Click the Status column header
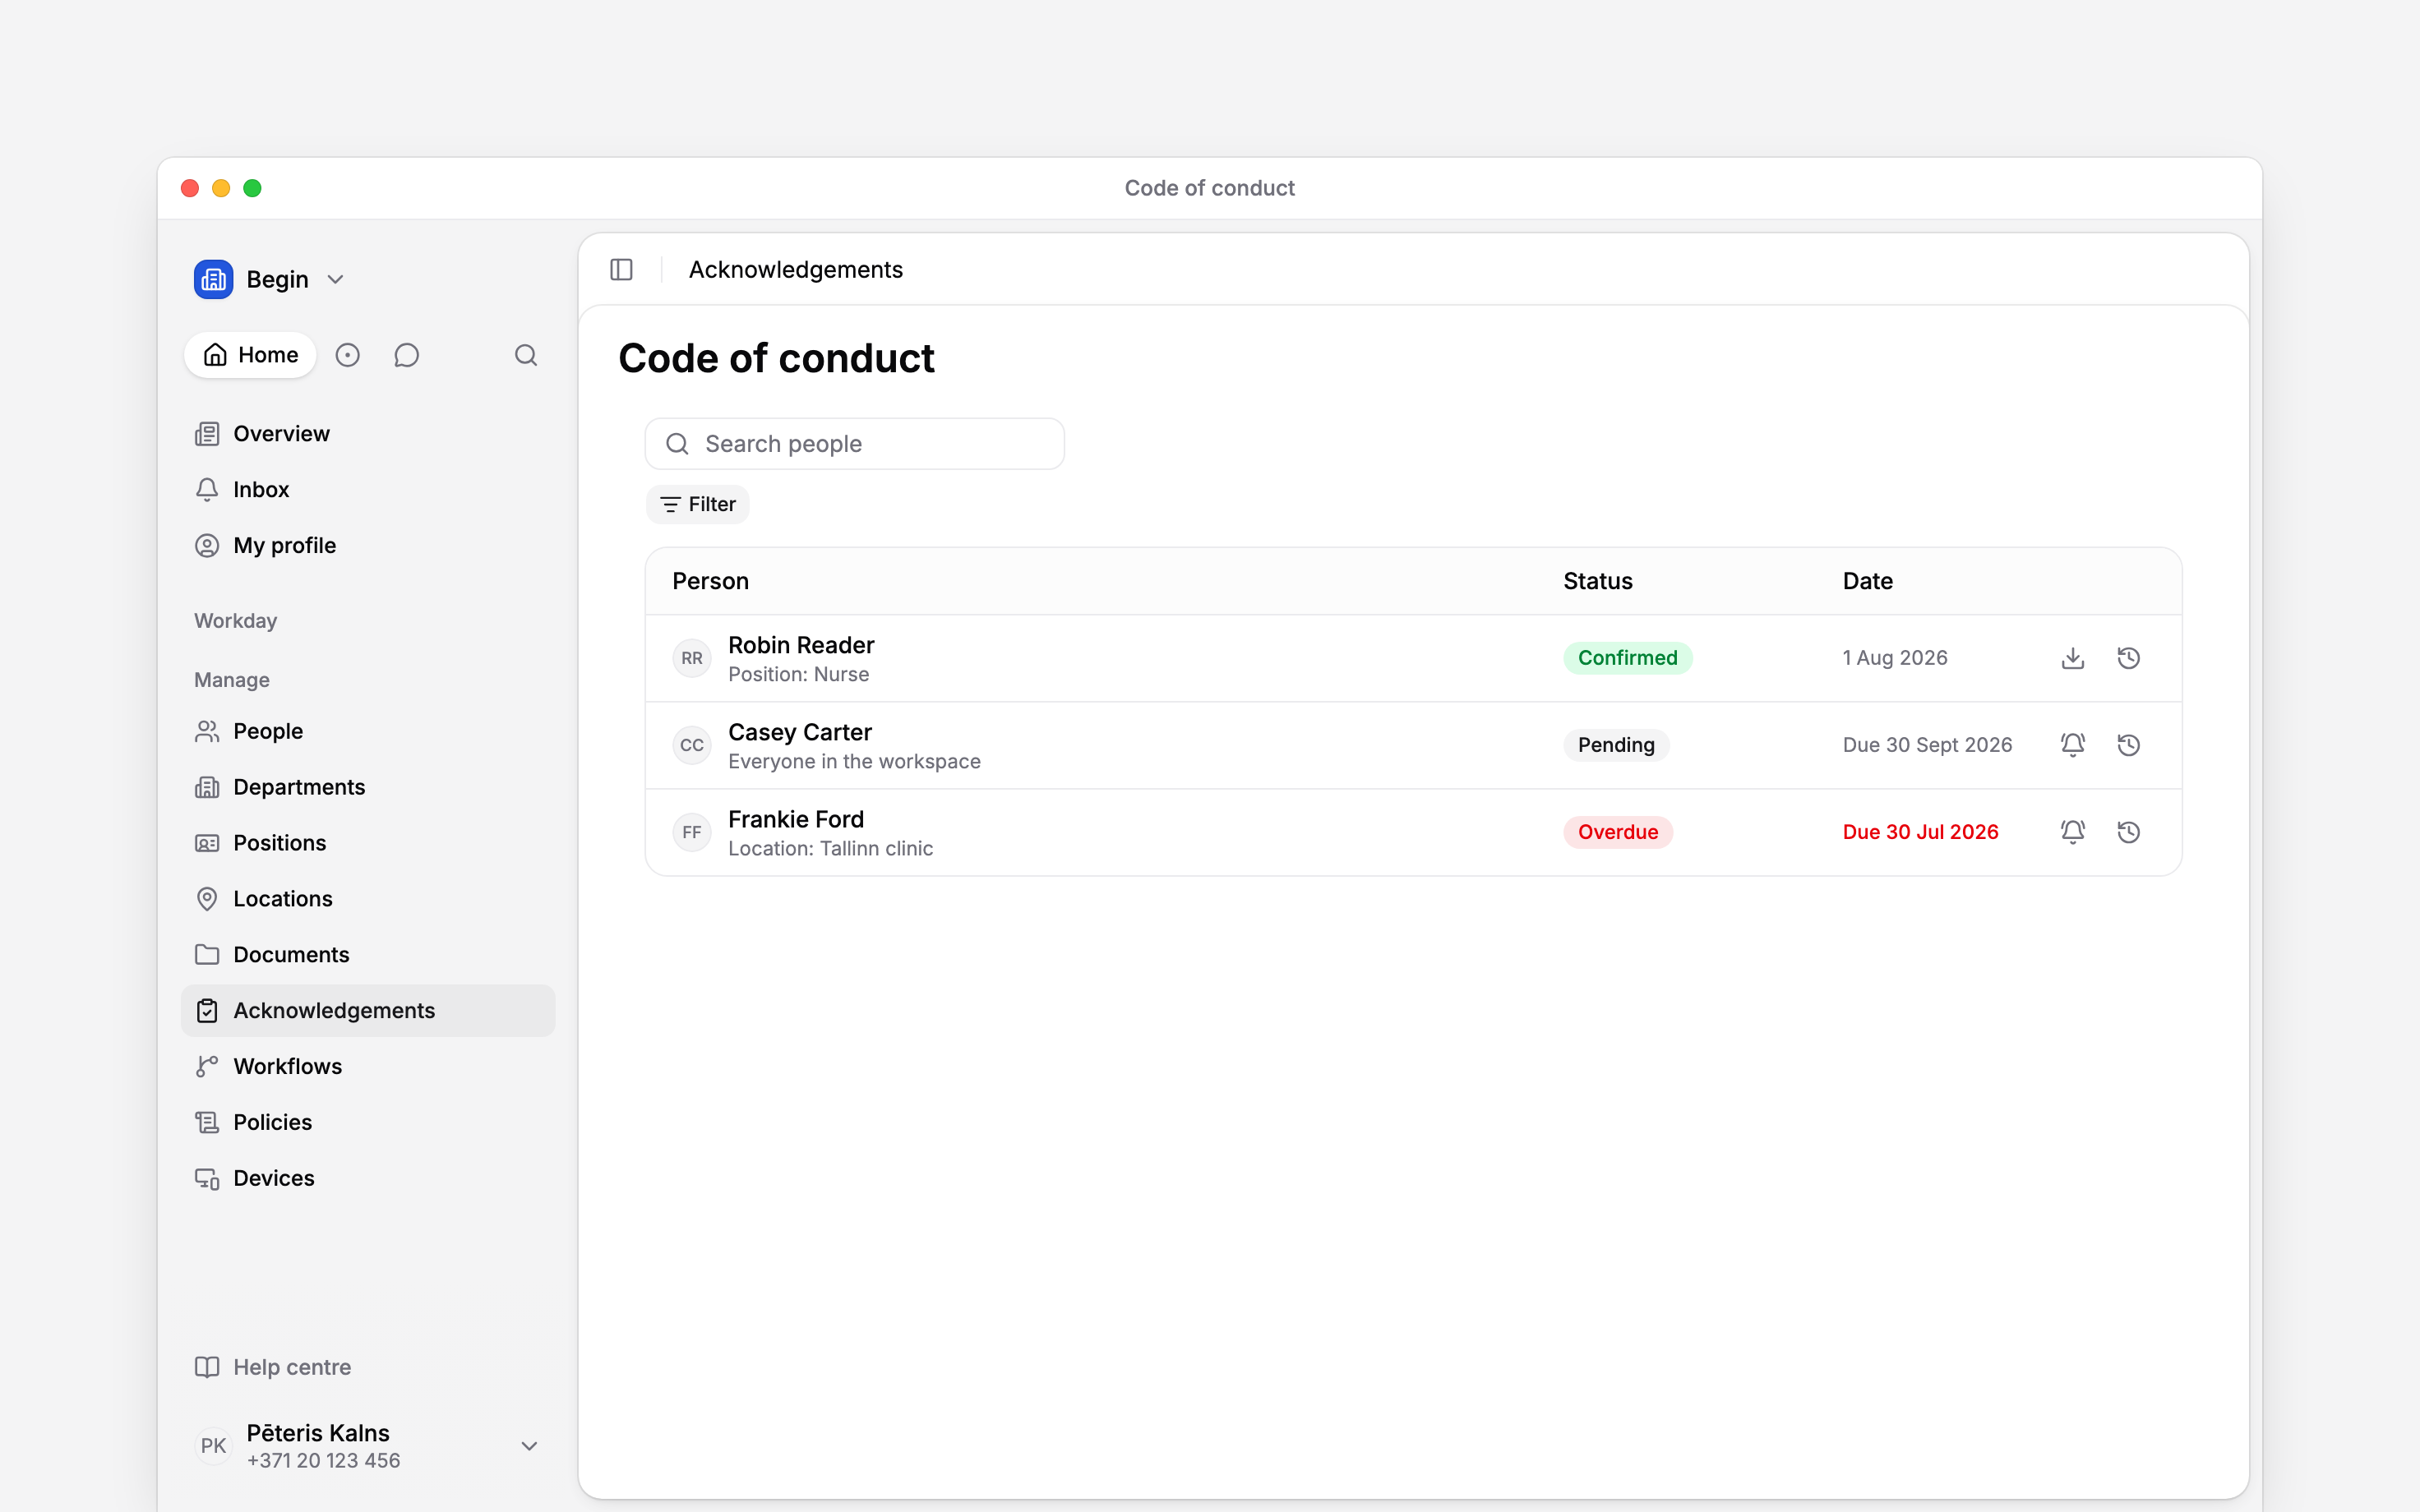 click(x=1597, y=581)
